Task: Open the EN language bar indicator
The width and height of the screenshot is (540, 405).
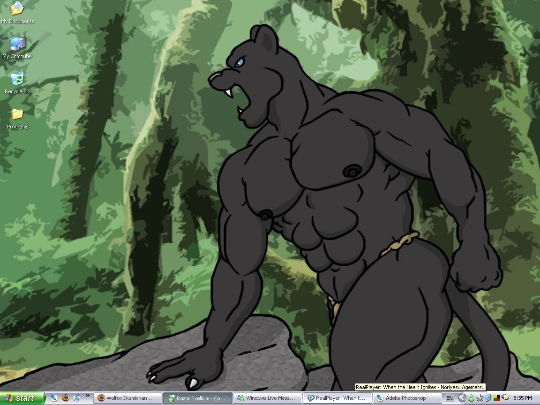Action: 450,398
